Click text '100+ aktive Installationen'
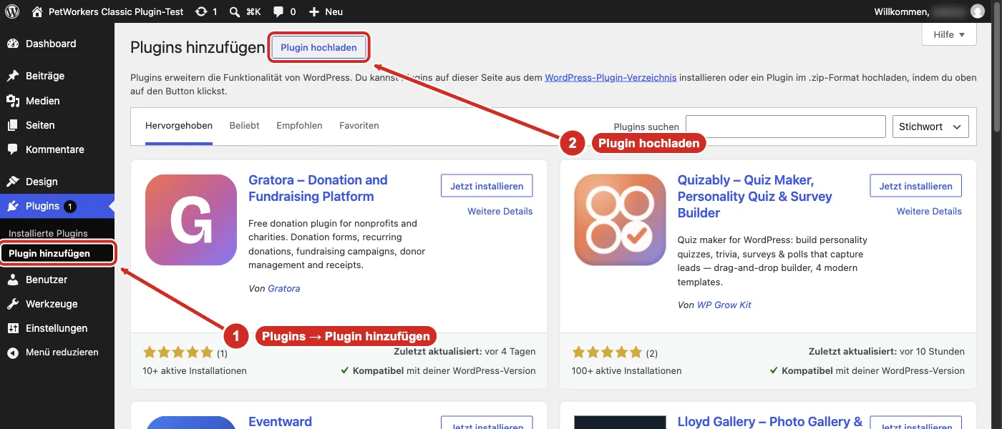Viewport: 1002px width, 429px height. tap(627, 370)
